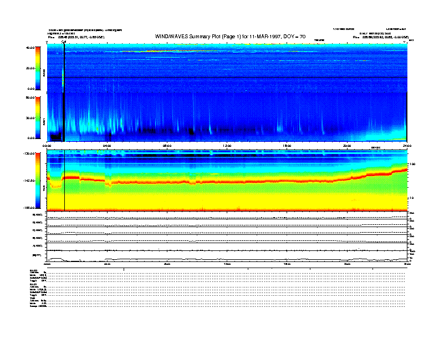
Task: Click the 10 frequency label right of TNR plot
Action: pos(412,198)
